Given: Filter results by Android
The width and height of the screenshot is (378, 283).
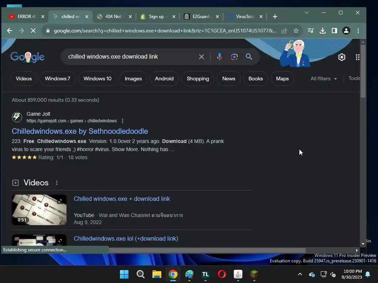Looking at the screenshot, I should point(164,79).
